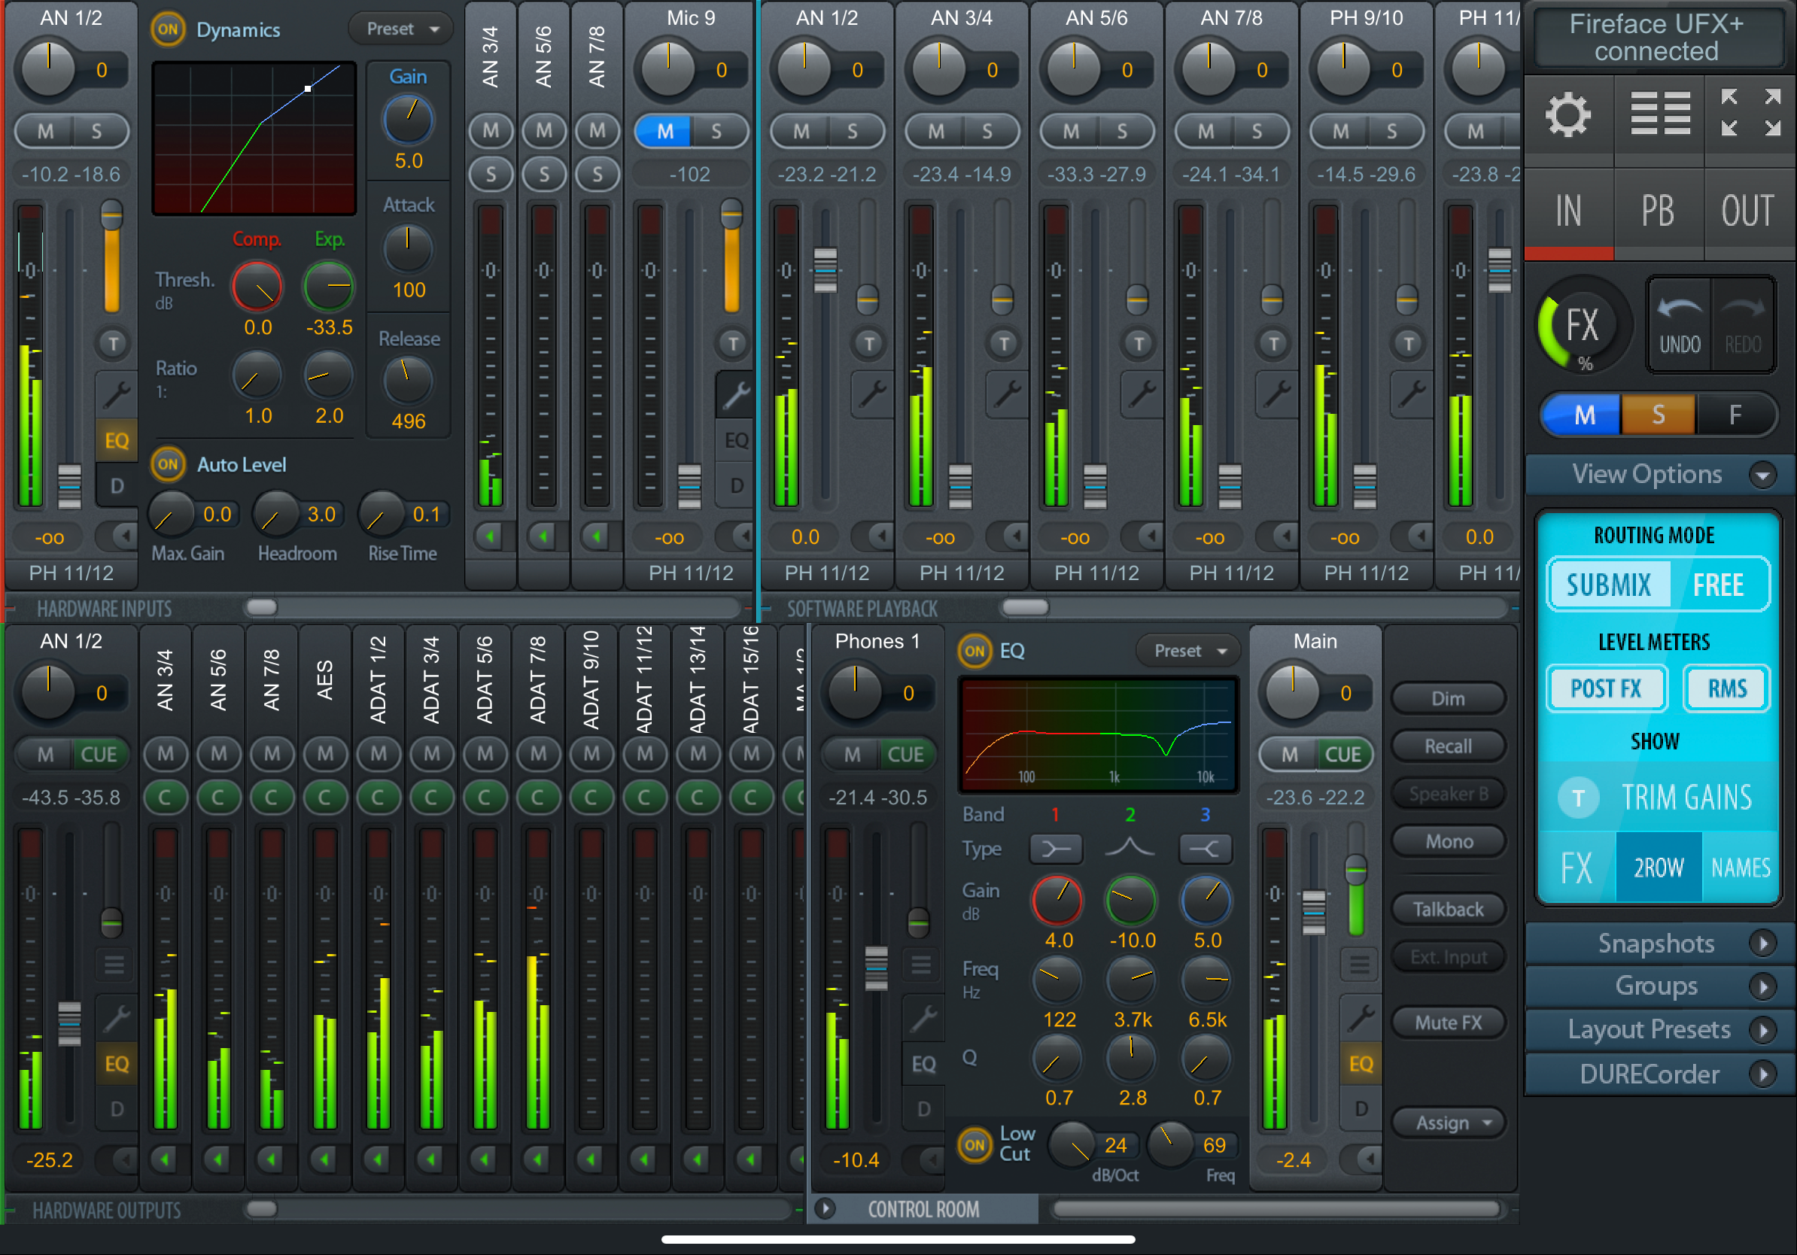Click the Dim button

(x=1448, y=699)
